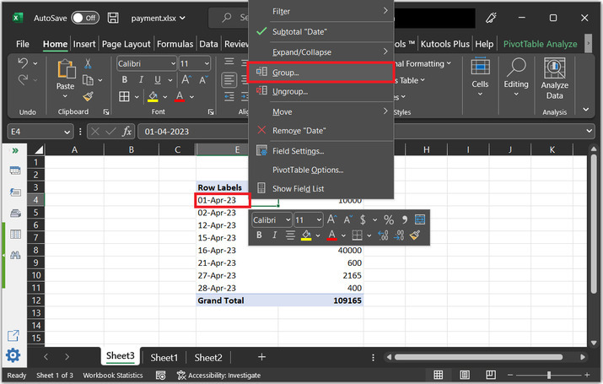Decrease font size in the ribbon

coord(203,79)
